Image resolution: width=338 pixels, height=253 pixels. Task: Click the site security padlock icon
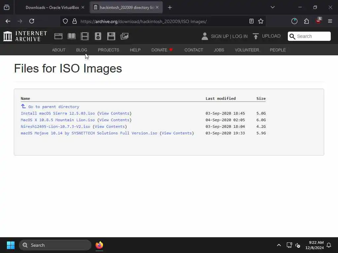click(75, 21)
